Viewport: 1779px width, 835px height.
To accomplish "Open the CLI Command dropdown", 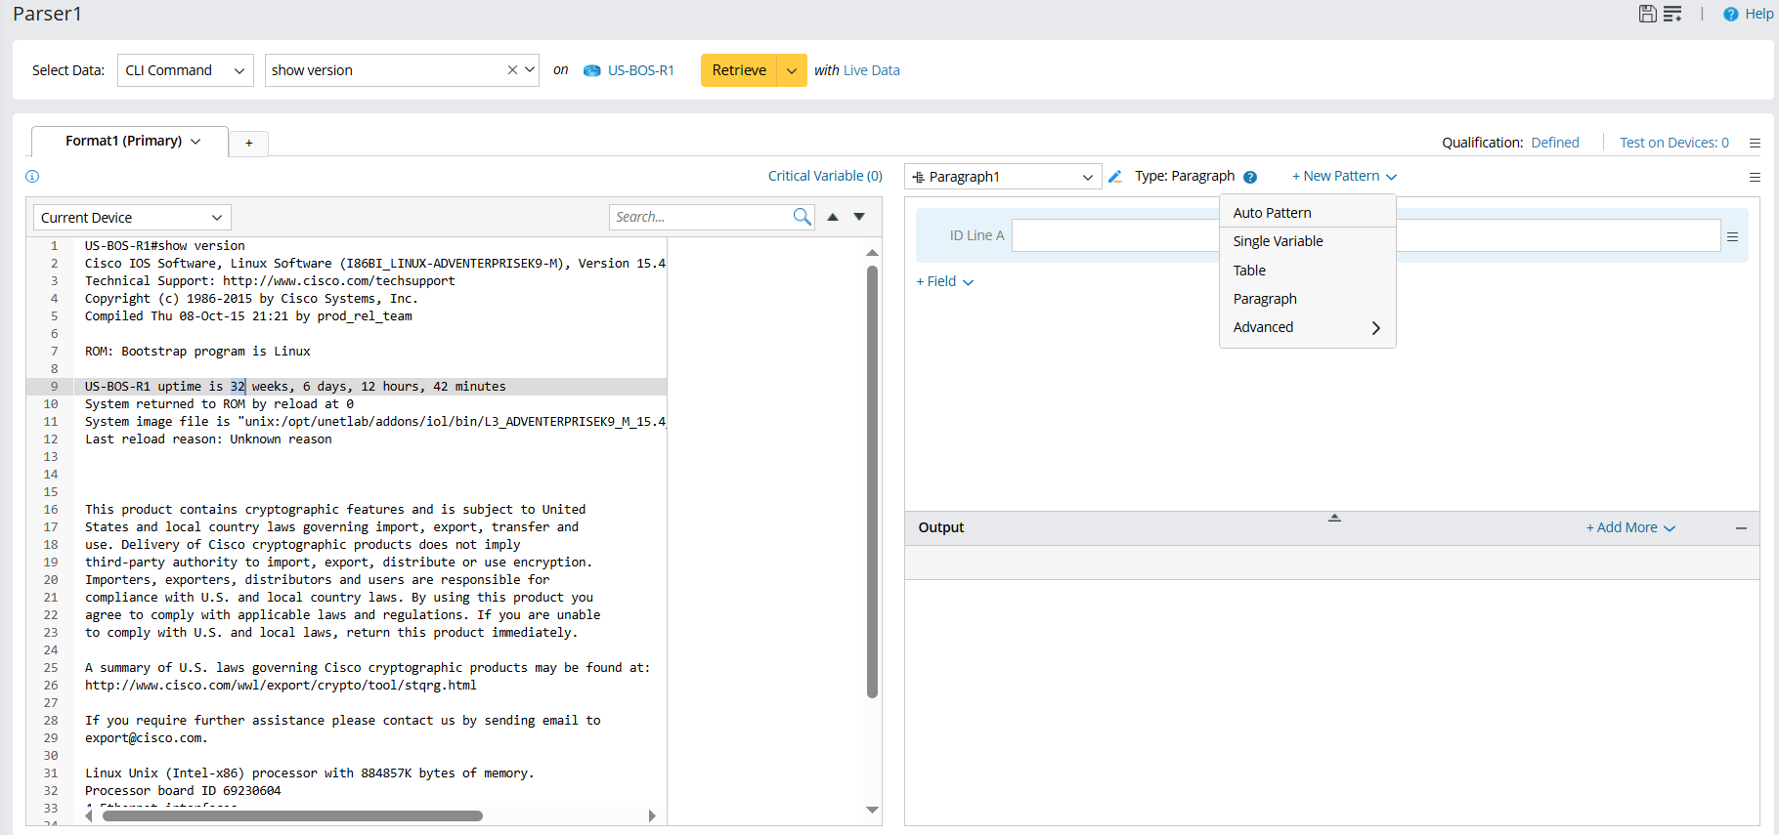I will click(x=185, y=70).
